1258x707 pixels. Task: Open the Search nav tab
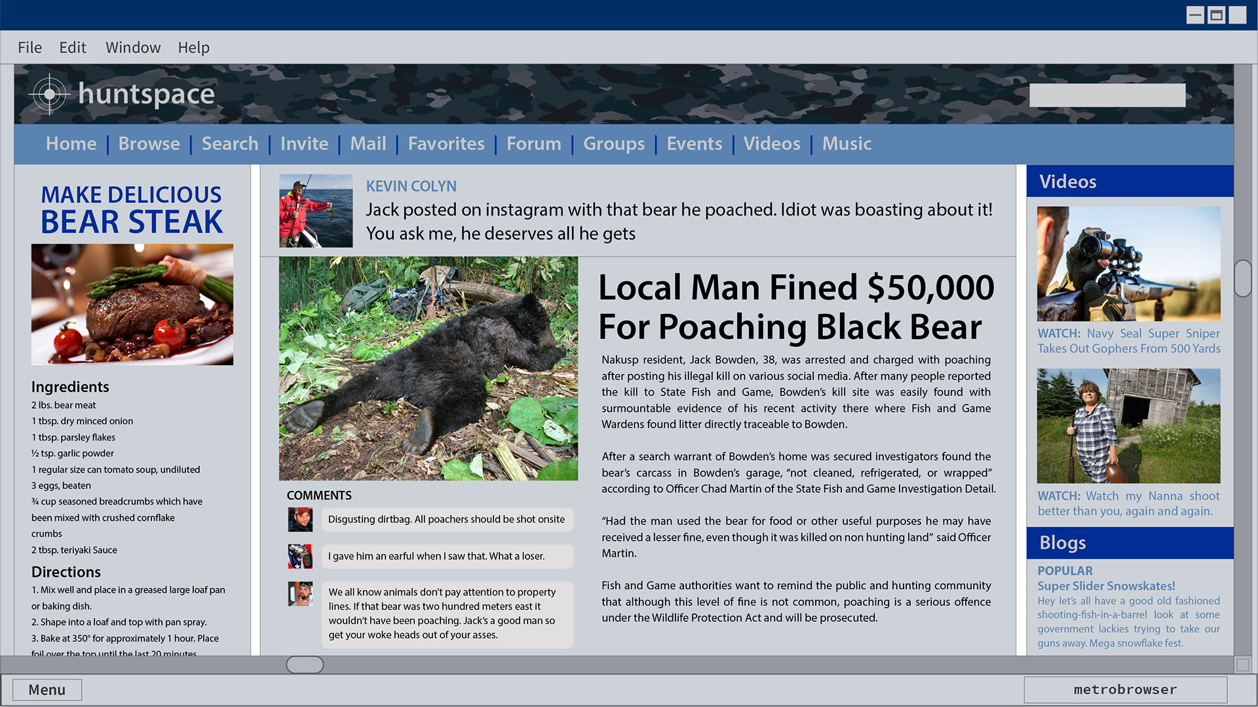click(230, 143)
